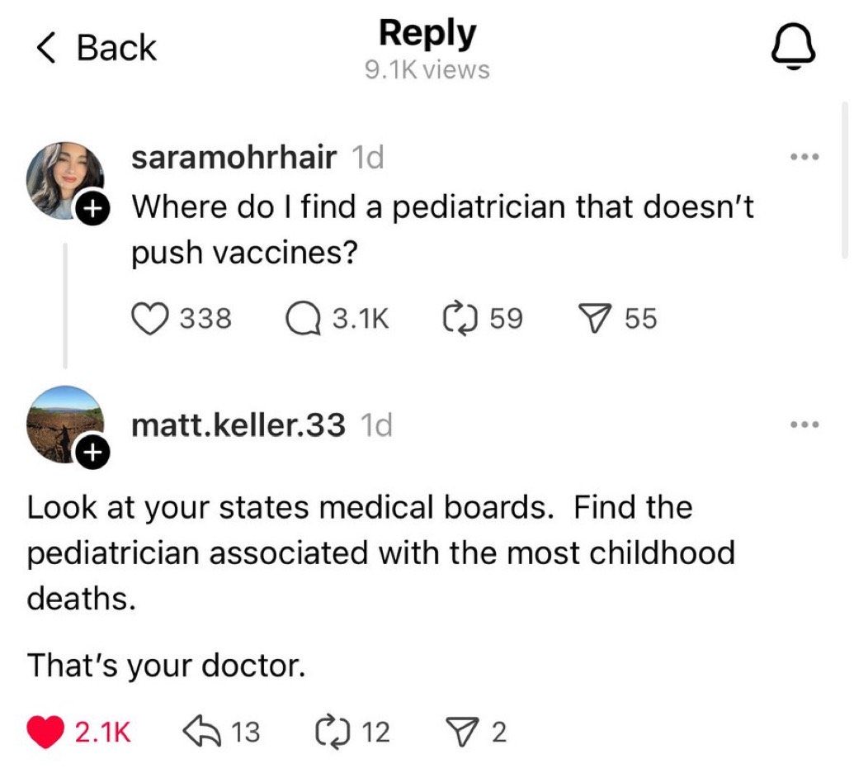Follow saramohrhair via the plus badge
854x778 pixels.
click(93, 207)
